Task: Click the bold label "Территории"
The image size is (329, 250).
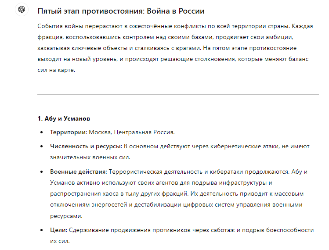Action: click(x=68, y=132)
